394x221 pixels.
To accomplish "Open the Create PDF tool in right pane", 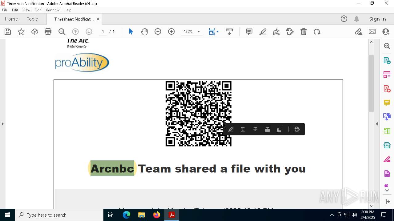I will pos(387,89).
